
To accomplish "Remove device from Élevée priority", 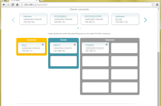I will coord(75,44).
